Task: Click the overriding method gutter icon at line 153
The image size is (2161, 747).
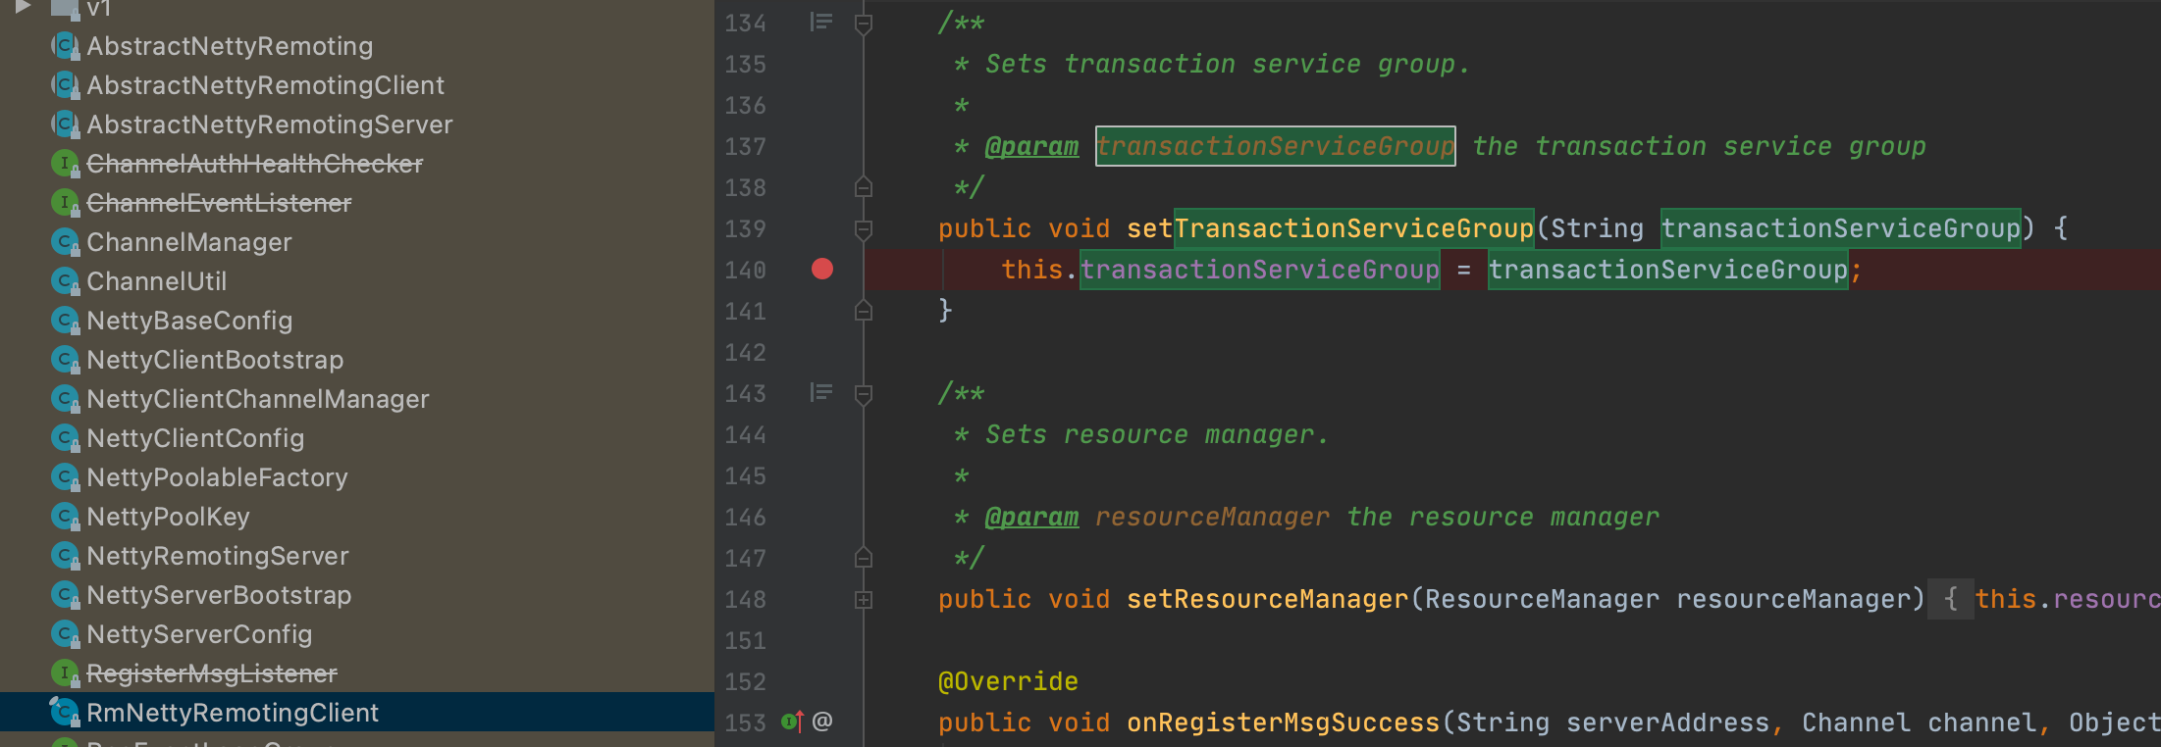Action: pyautogui.click(x=793, y=722)
